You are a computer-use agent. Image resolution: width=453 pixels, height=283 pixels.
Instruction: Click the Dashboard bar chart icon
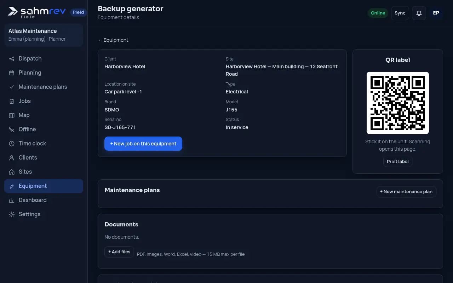click(12, 200)
